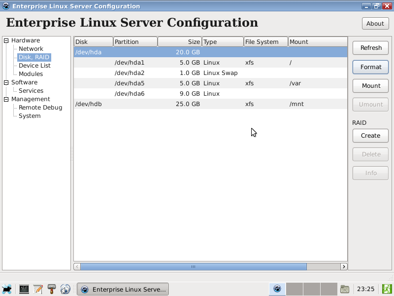
Task: Launch the web browser globe icon
Action: [x=66, y=289]
